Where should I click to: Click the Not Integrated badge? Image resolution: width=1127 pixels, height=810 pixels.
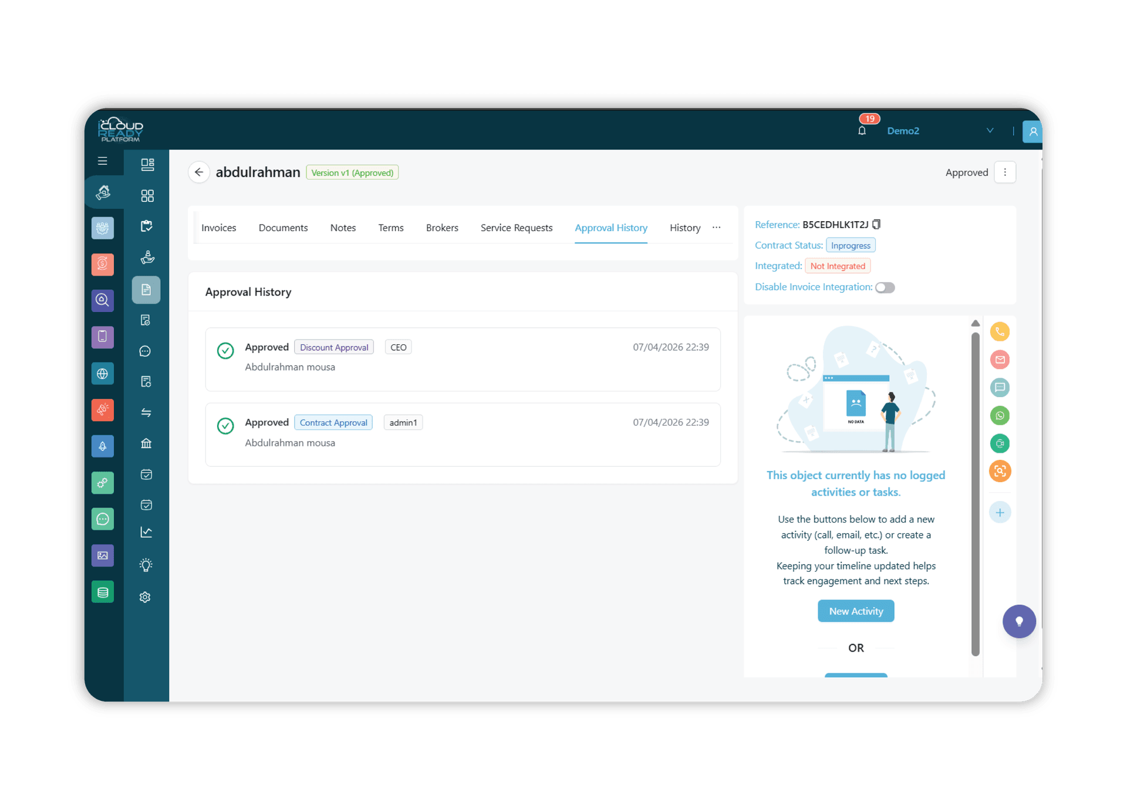point(838,266)
